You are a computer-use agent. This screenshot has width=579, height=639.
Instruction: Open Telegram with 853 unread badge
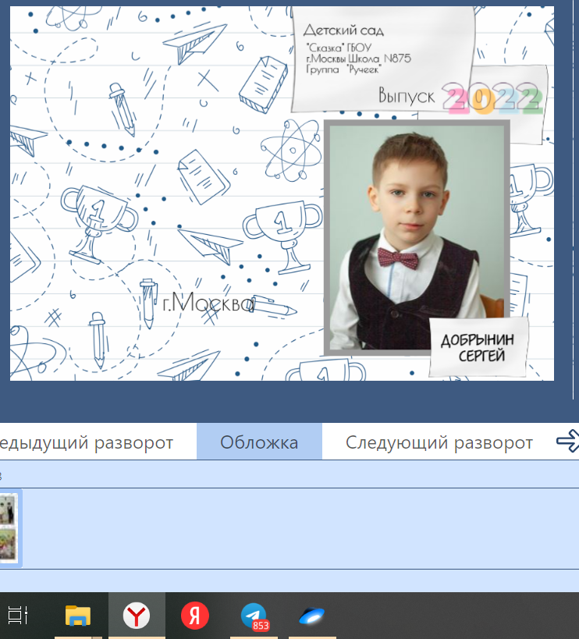[254, 616]
